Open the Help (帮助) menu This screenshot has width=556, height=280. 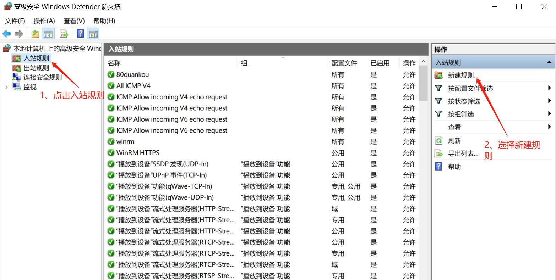tap(104, 21)
